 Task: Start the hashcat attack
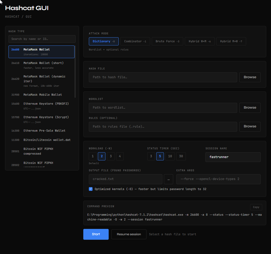(x=96, y=234)
